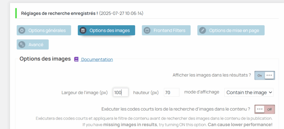
Task: Click the feather icon on Options de mise en page
Action: [x=202, y=30]
